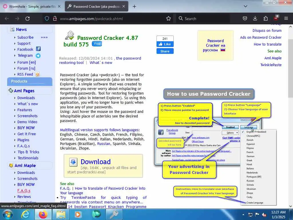Click the back arrow in browser toolbar
The width and height of the screenshot is (293, 220).
coord(7,19)
